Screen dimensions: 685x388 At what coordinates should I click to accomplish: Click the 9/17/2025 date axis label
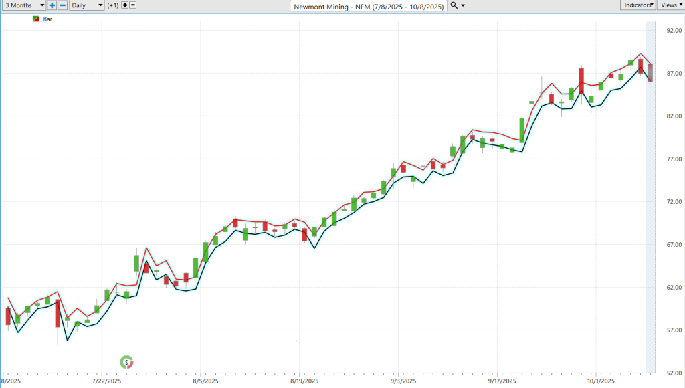coord(502,381)
